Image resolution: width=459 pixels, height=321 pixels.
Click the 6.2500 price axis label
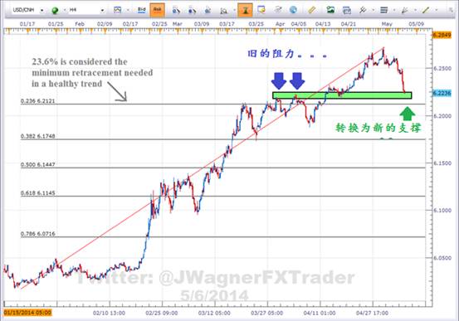click(x=442, y=68)
